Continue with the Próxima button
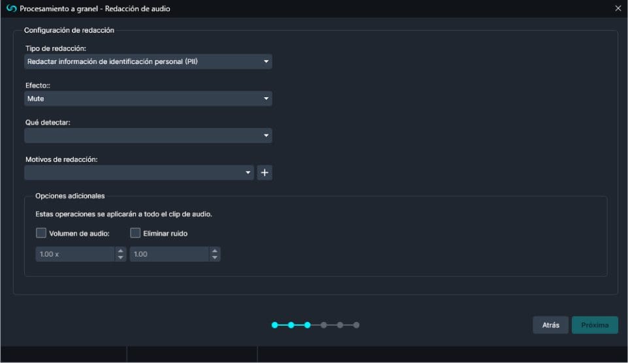628x363 pixels. coord(595,325)
